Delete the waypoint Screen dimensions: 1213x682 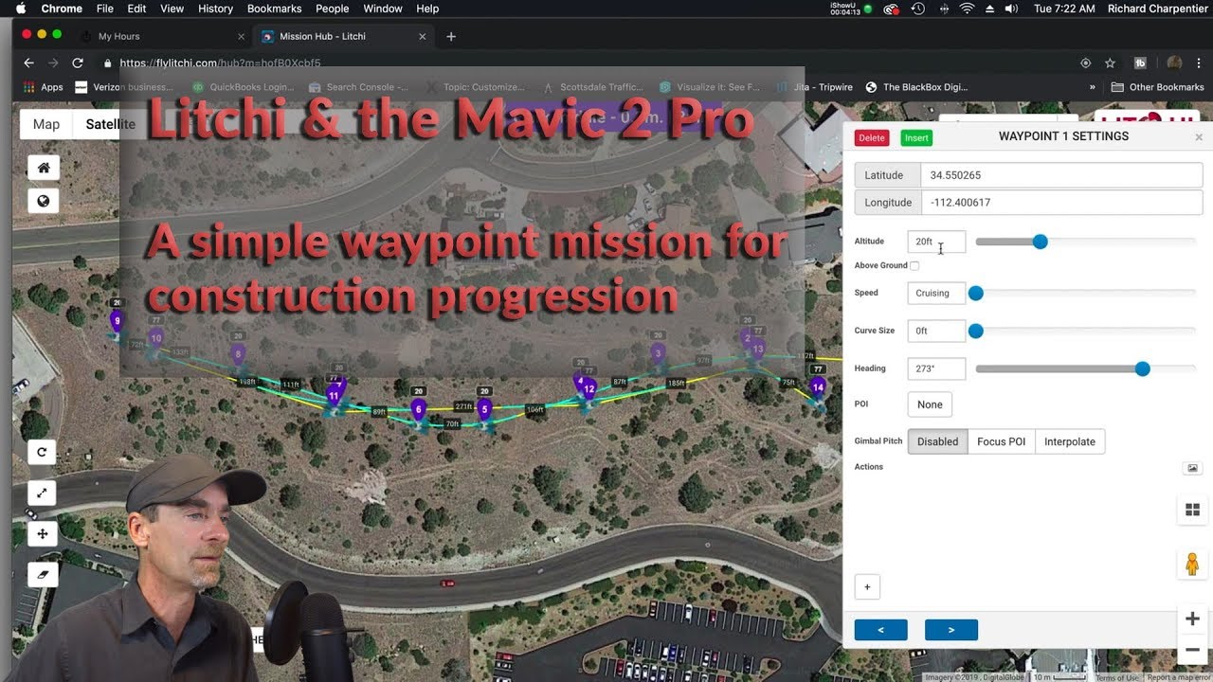tap(872, 137)
